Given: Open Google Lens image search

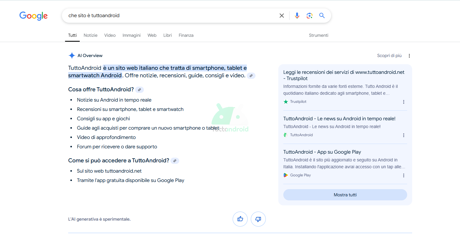Looking at the screenshot, I should coord(310,16).
